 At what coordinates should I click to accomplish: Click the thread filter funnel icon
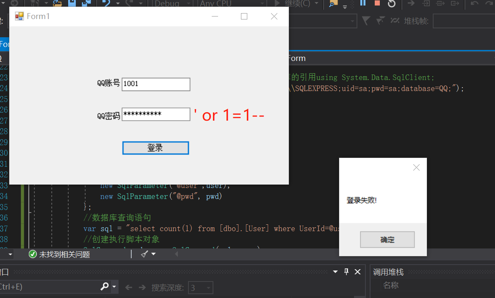point(366,21)
